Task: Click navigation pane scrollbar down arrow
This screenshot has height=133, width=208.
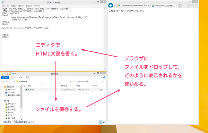Action: [21, 119]
